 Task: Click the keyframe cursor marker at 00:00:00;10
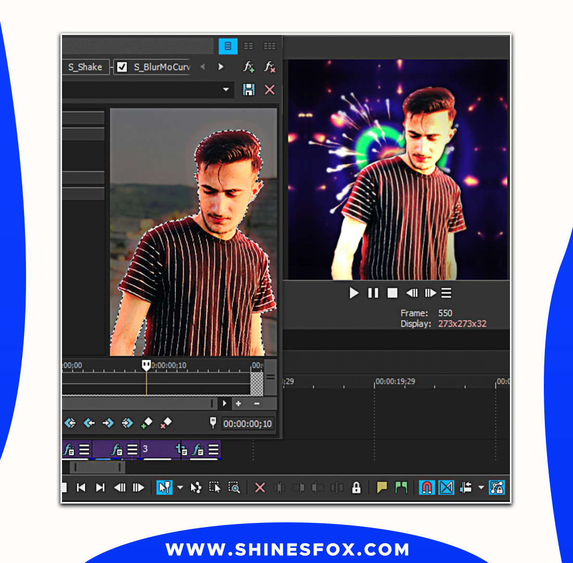[x=146, y=365]
